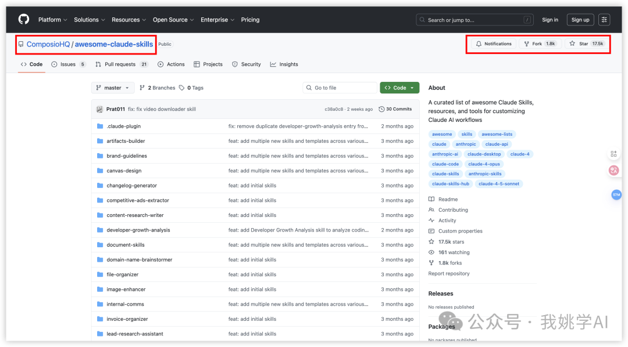Open the Open Source navigation menu
Screen dimensions: 628x347
(173, 20)
